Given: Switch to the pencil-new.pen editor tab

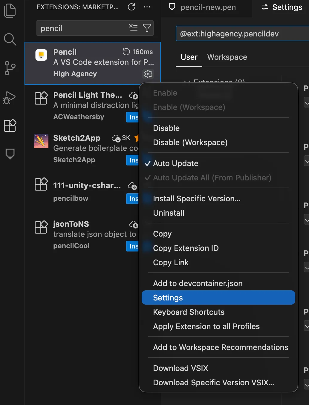Looking at the screenshot, I should coord(208,7).
